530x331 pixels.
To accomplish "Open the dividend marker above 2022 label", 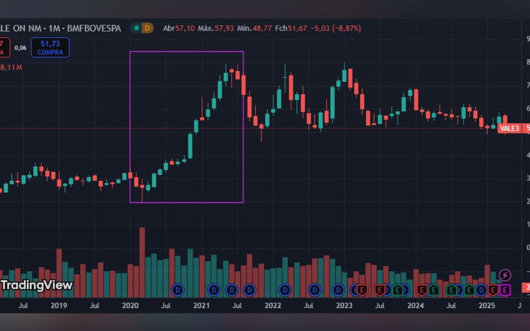I will pyautogui.click(x=285, y=290).
